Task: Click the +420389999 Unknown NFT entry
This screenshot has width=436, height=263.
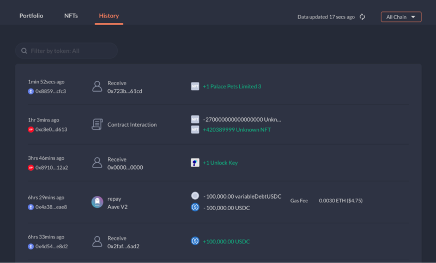Action: (x=237, y=130)
